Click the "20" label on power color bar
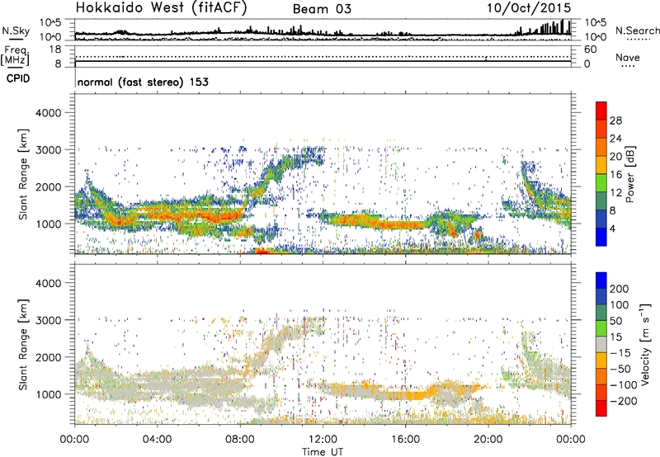The height and width of the screenshot is (457, 660). click(x=615, y=157)
